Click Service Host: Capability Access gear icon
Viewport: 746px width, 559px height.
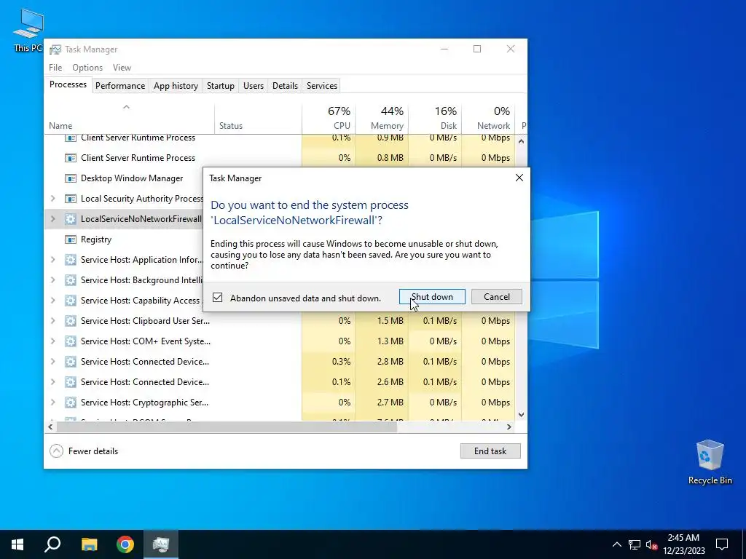[x=71, y=301]
